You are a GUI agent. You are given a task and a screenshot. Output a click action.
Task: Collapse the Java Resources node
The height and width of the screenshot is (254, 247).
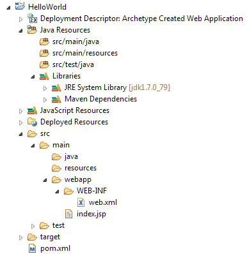[x=20, y=31]
